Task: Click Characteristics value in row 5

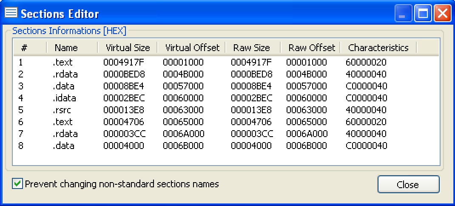Action: click(366, 110)
